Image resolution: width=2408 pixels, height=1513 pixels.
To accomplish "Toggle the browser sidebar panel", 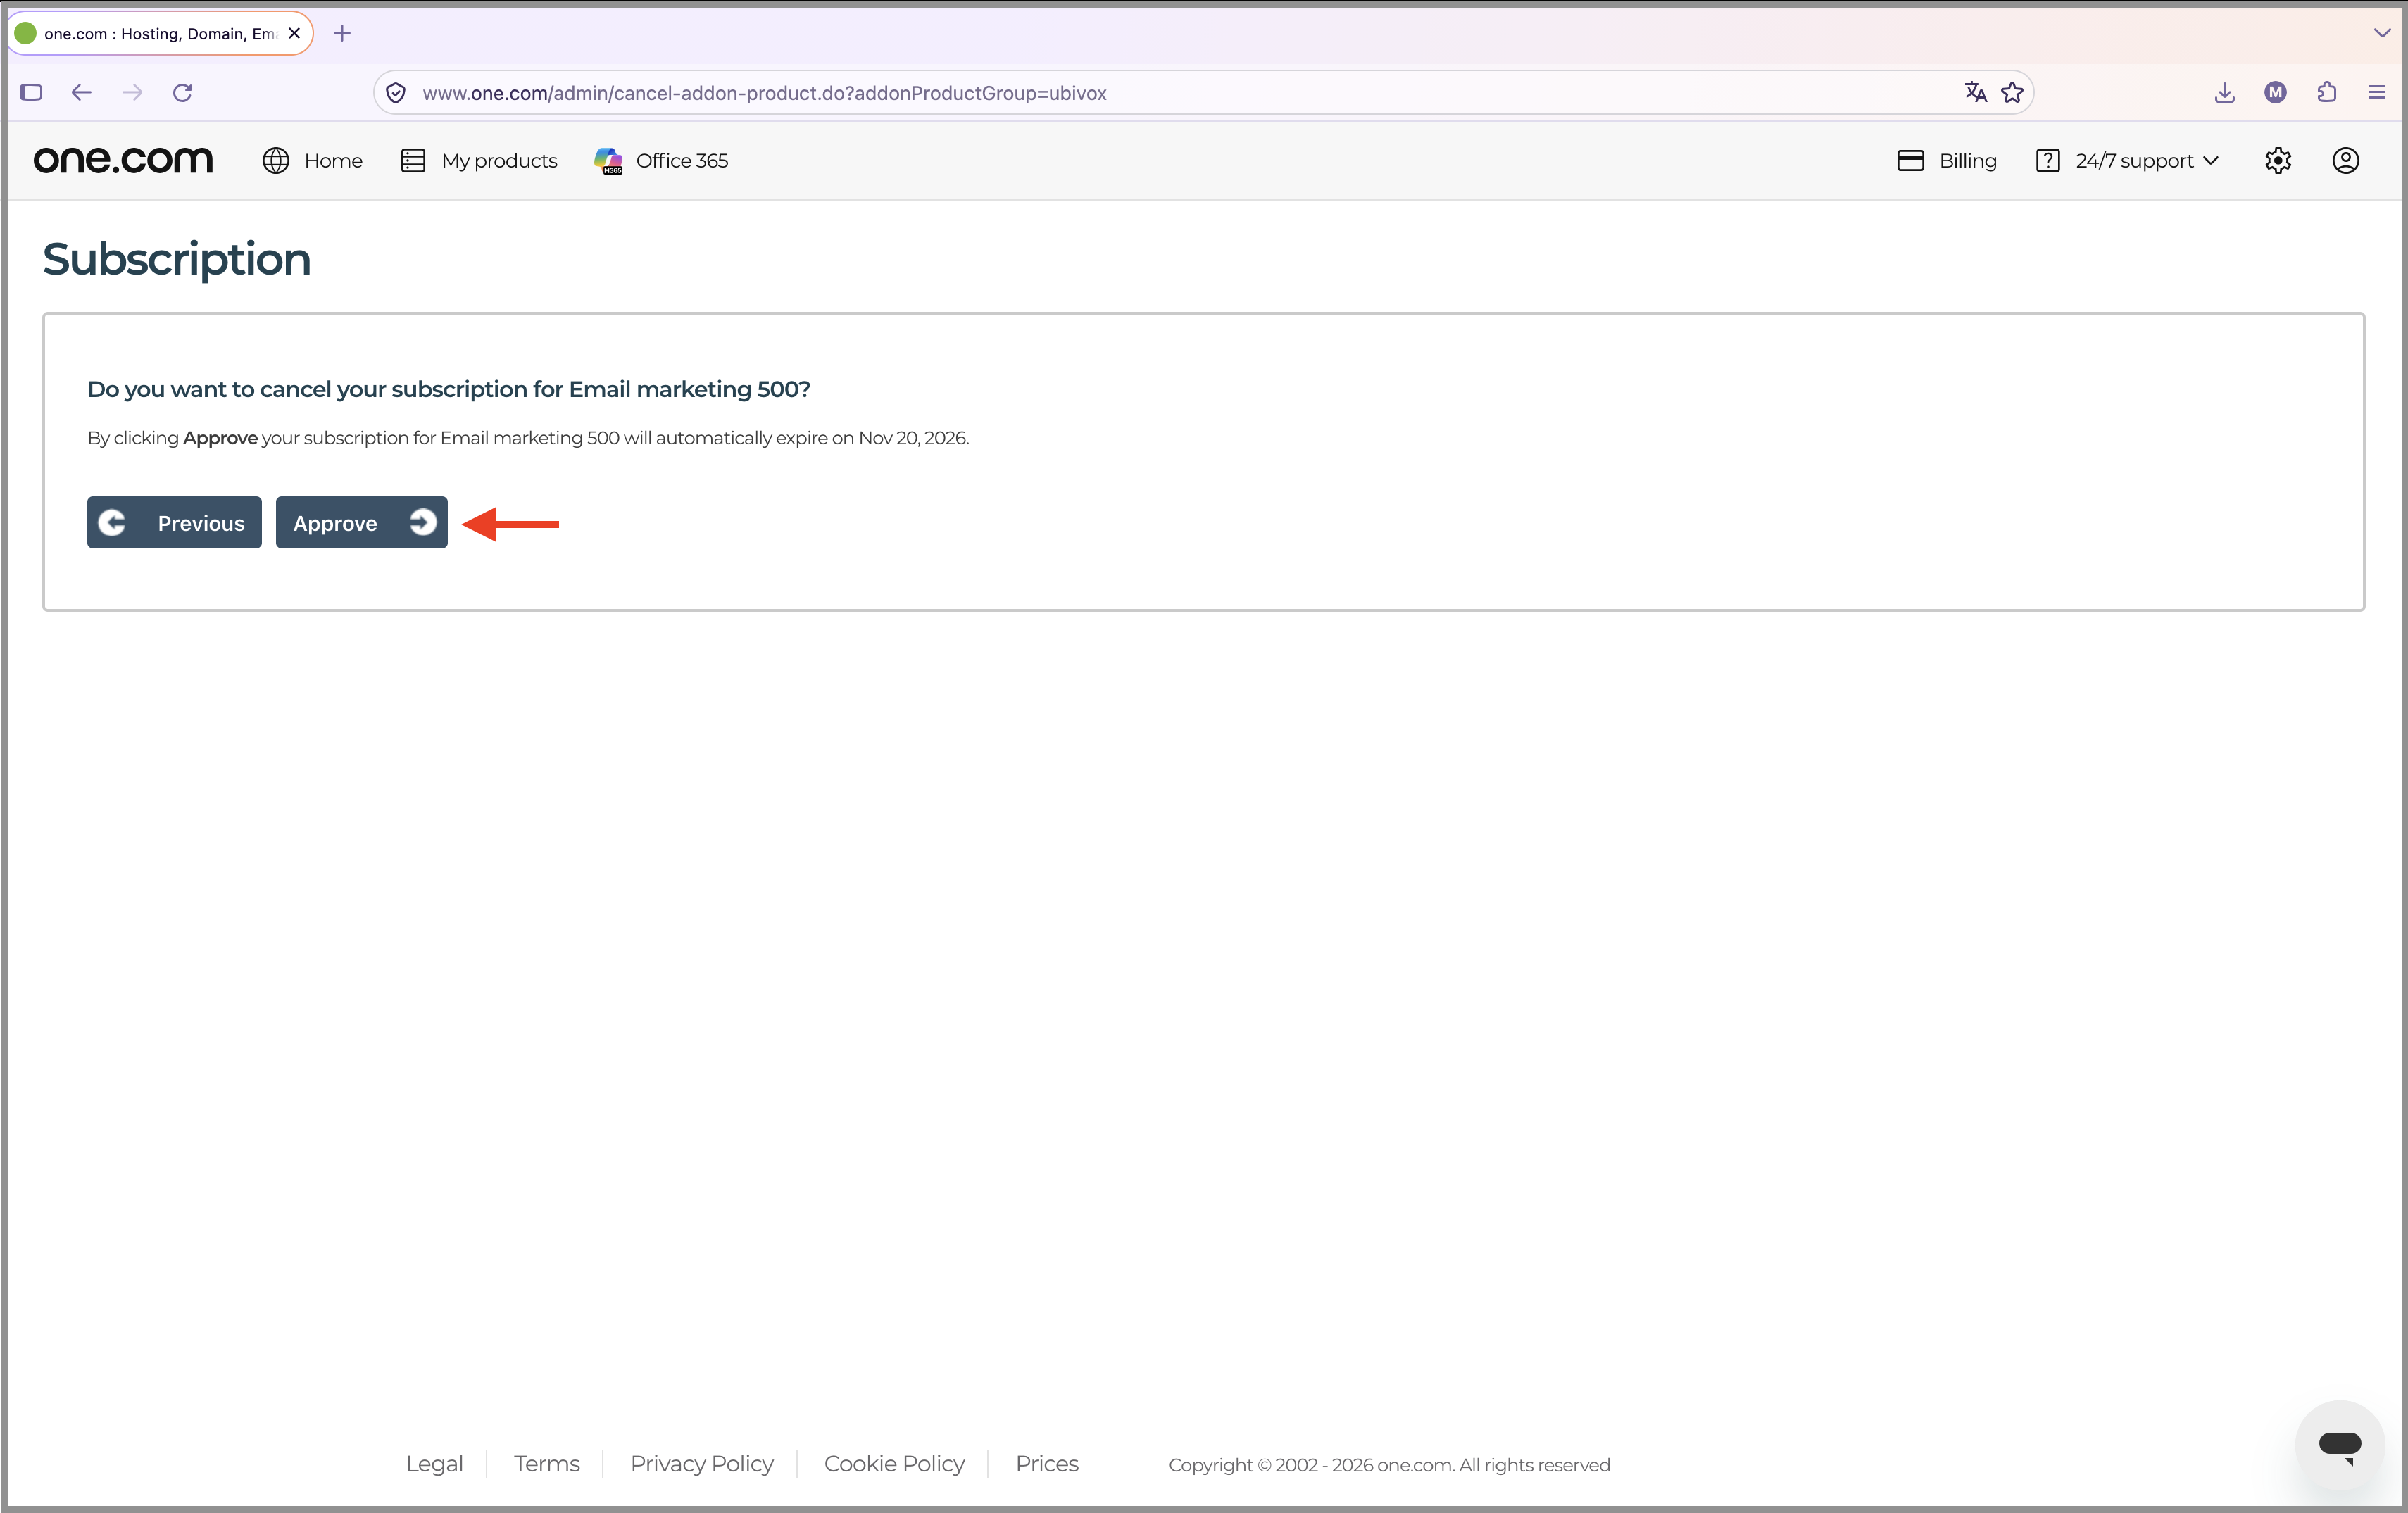I will 31,92.
